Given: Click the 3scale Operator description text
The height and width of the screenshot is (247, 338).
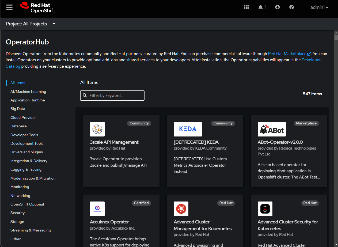Looking at the screenshot, I should tap(119, 162).
